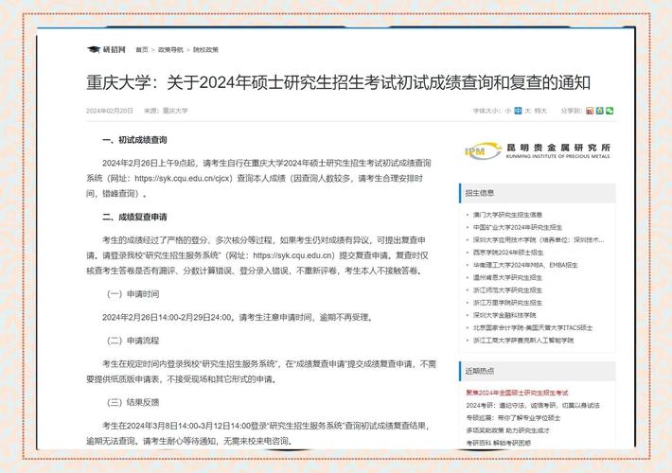
Task: Set font size to 大 (large)
Action: [x=527, y=111]
